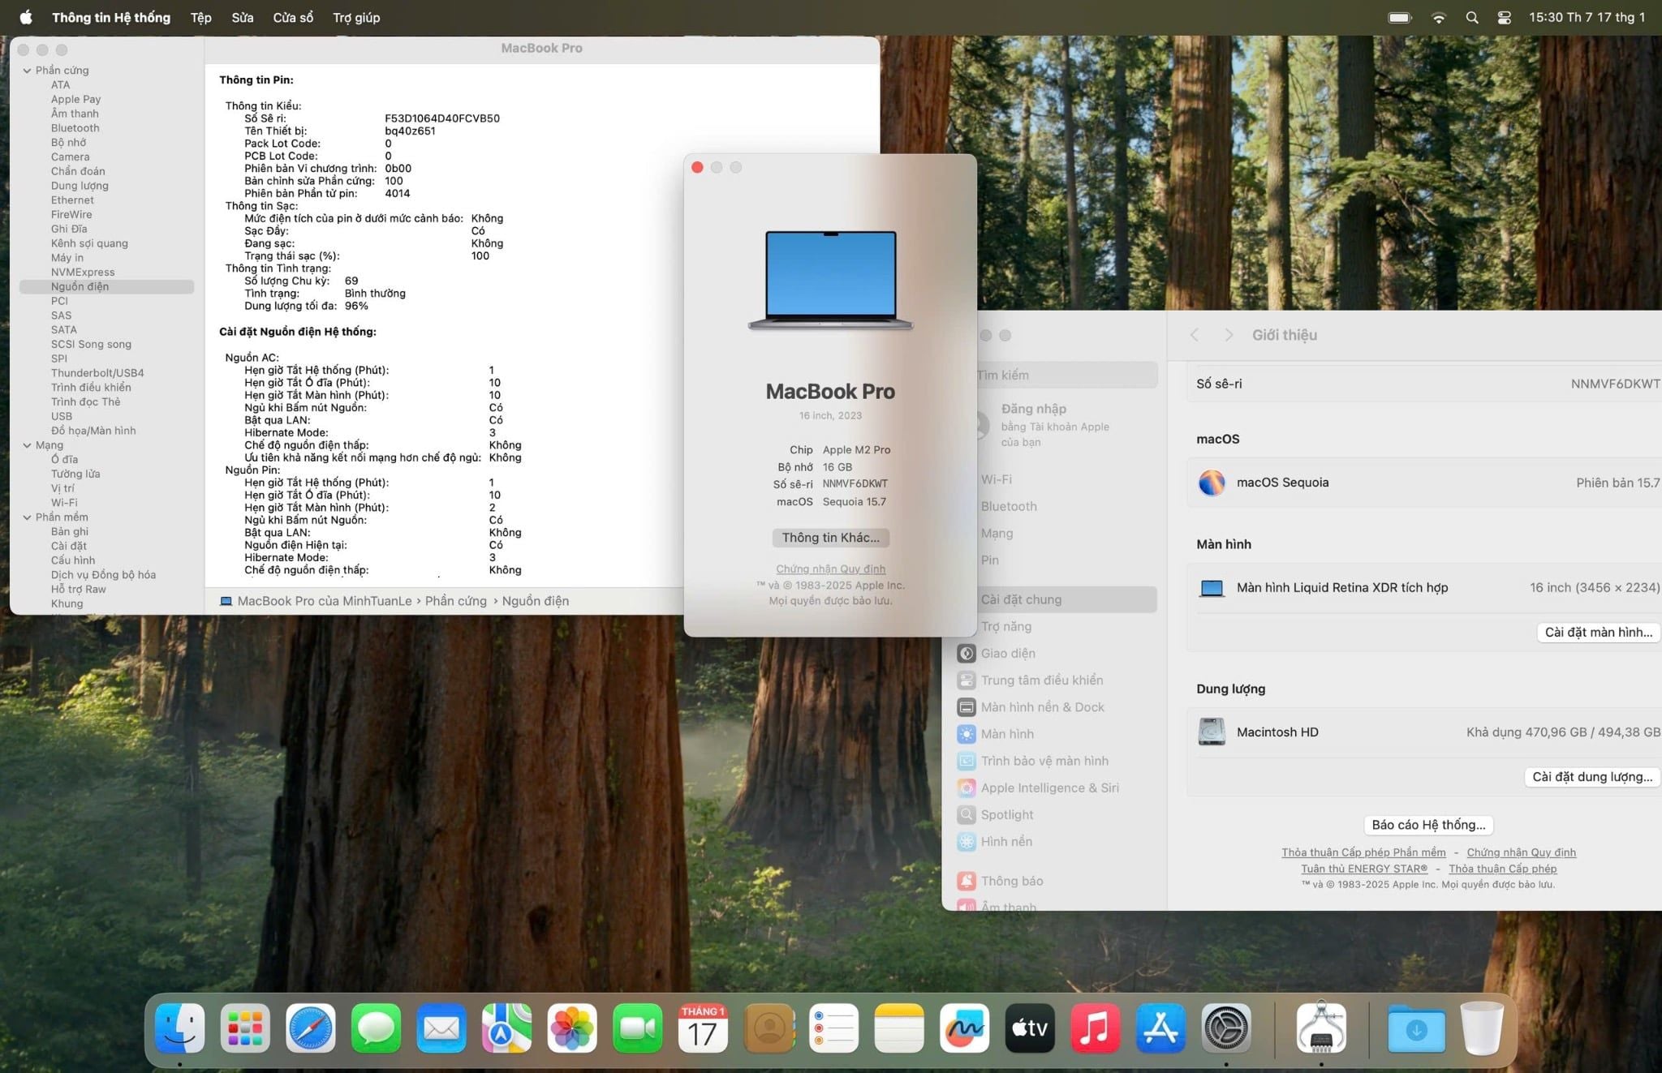Viewport: 1662px width, 1073px height.
Task: Select Màn hình nền & Dock settings
Action: point(1043,706)
